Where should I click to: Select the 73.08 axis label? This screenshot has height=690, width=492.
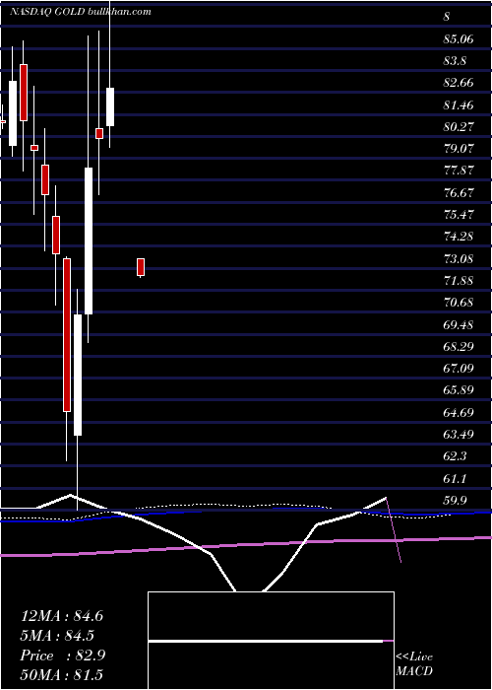tap(459, 258)
